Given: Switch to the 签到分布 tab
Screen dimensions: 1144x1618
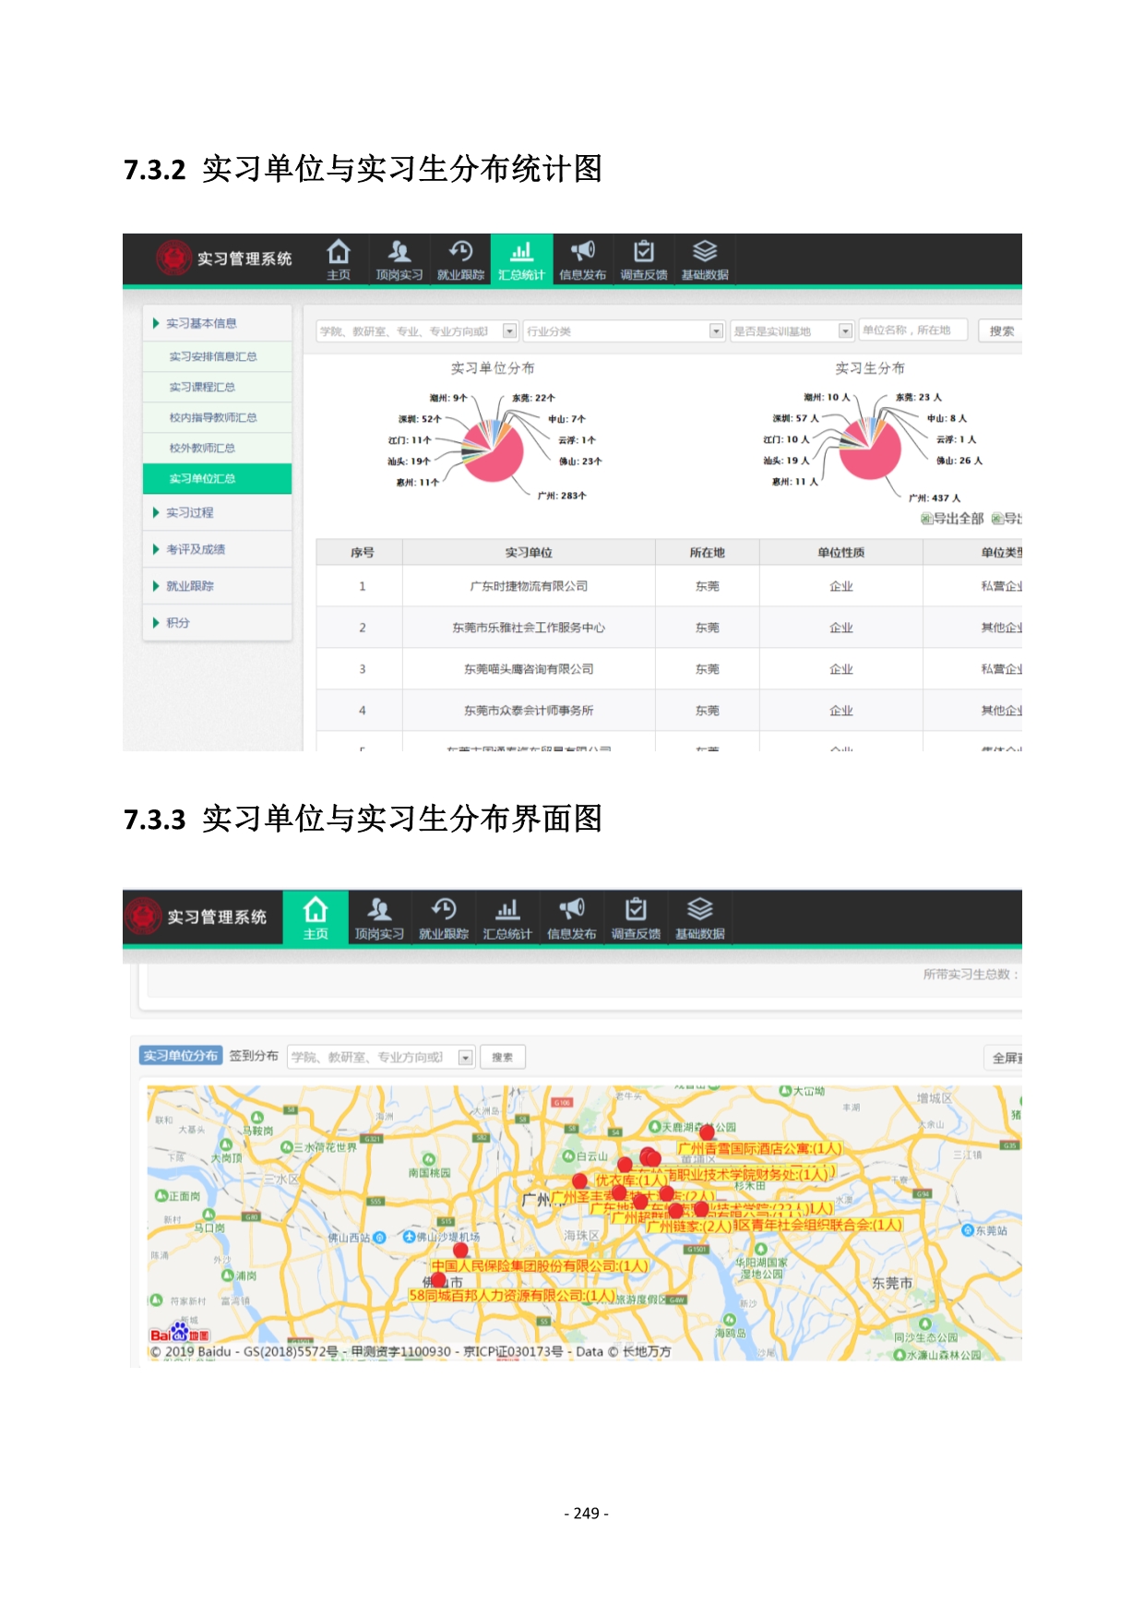Looking at the screenshot, I should pos(254,1056).
